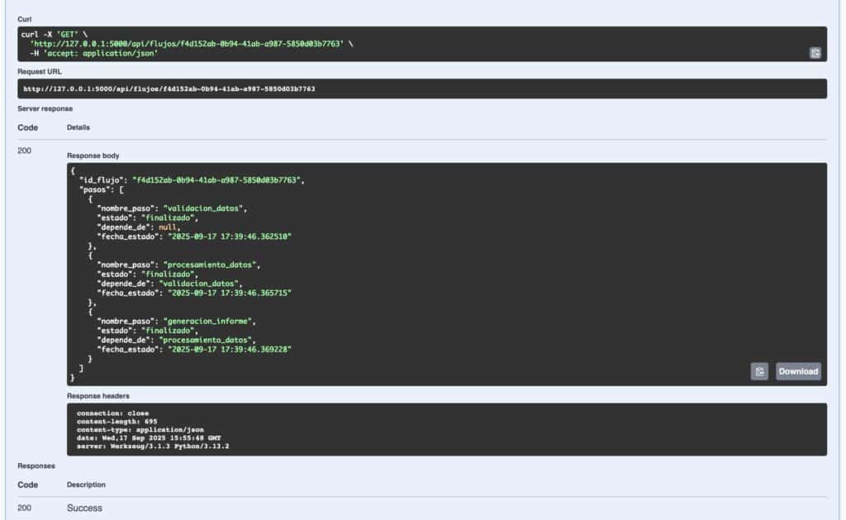Click the Details column header
Screen dimensions: 846x520
(x=78, y=127)
